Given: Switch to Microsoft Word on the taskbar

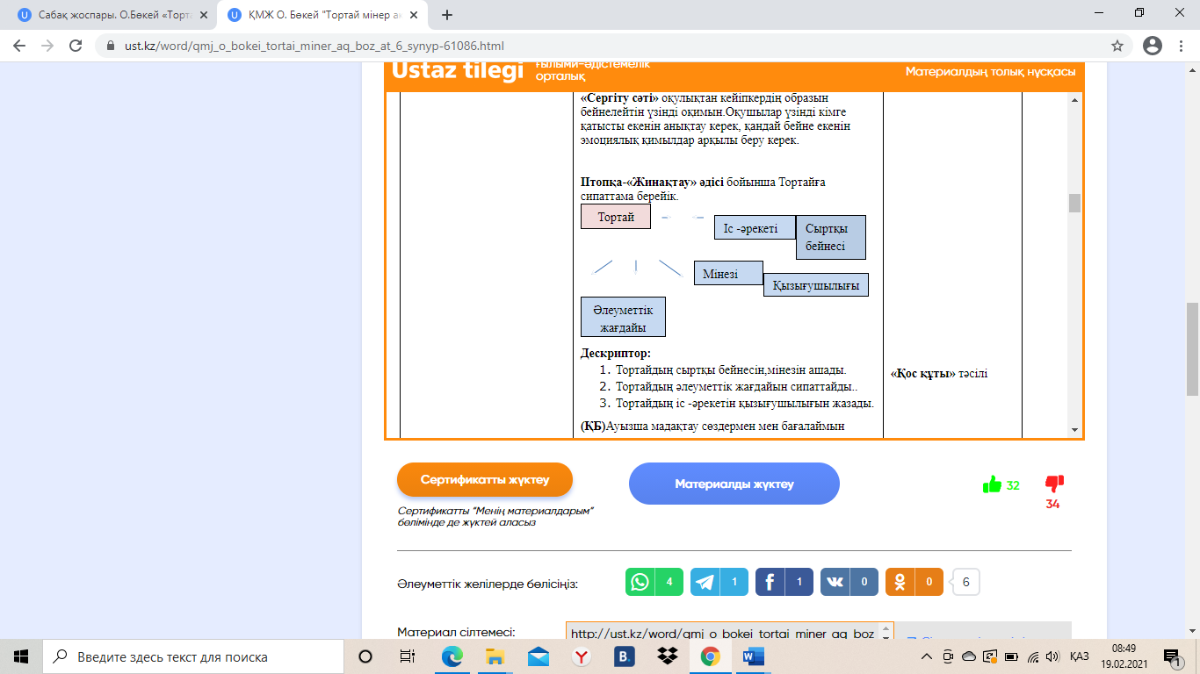Looking at the screenshot, I should click(754, 656).
